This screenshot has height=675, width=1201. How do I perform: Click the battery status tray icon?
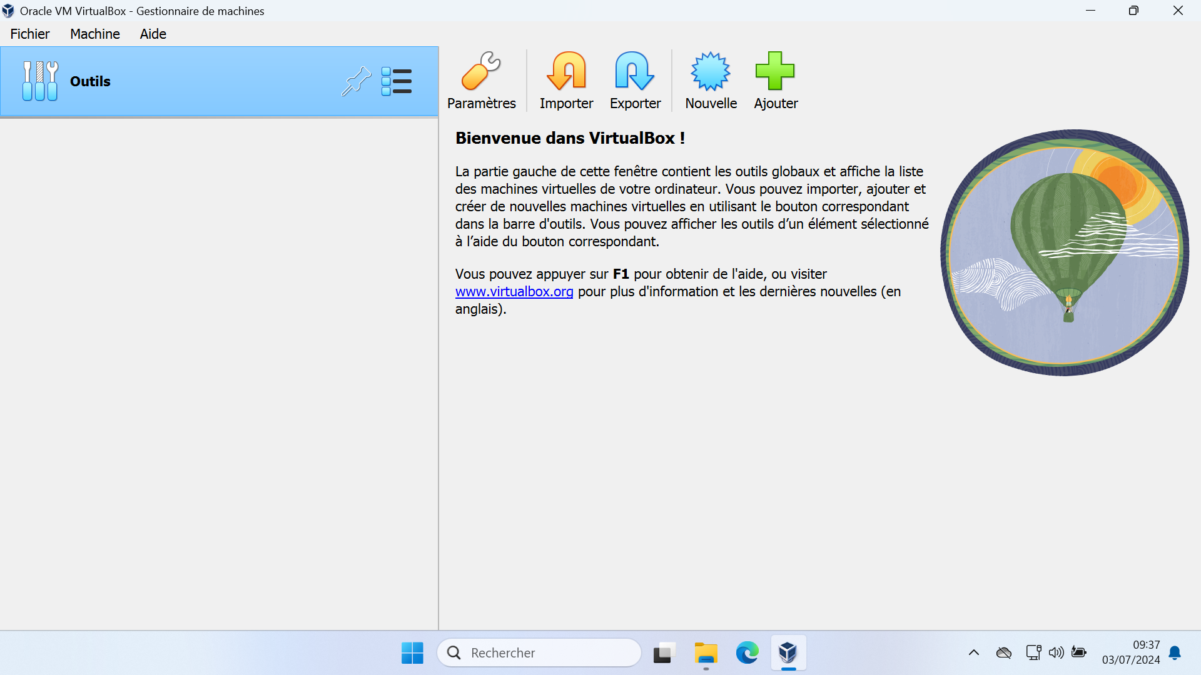point(1079,653)
